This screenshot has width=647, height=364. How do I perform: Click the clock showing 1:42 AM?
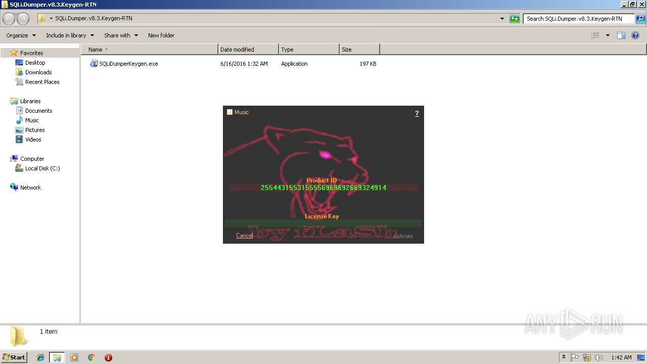click(621, 357)
